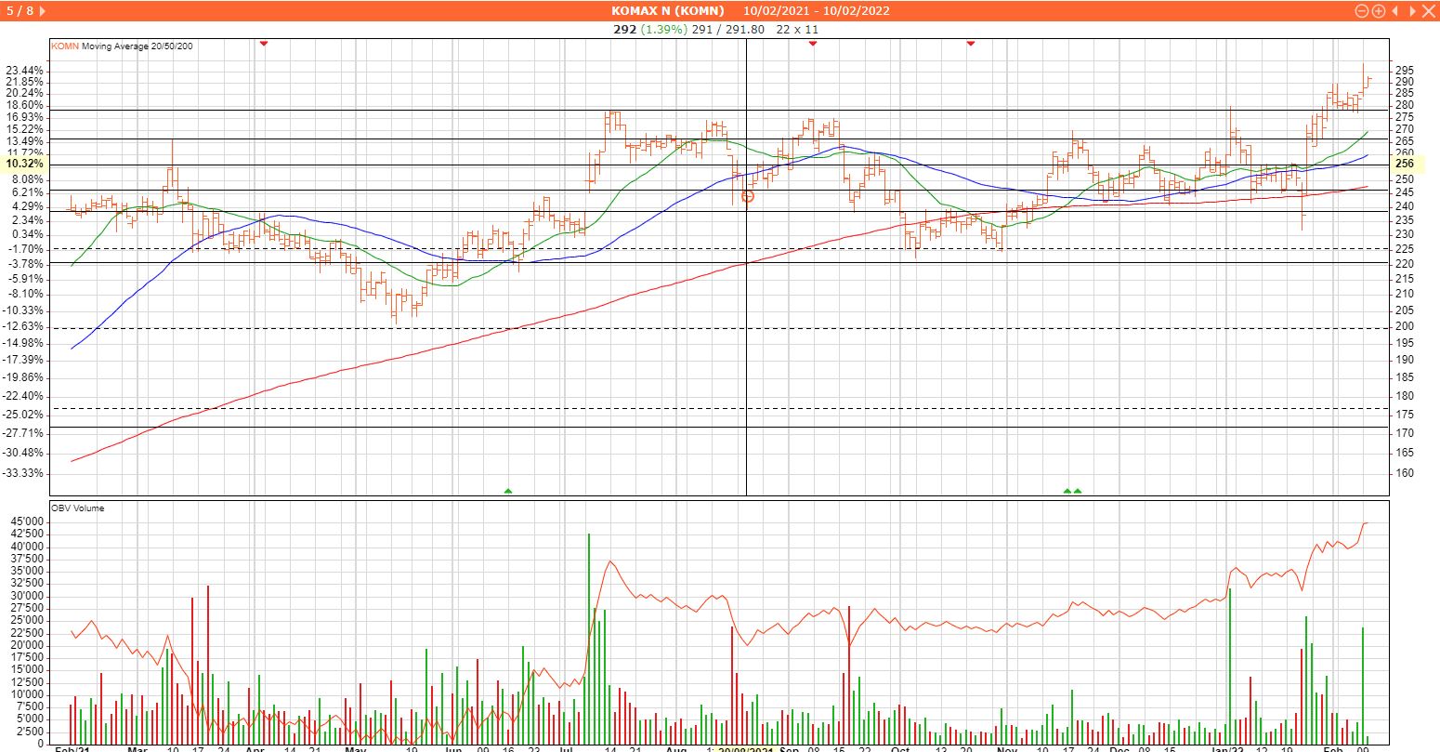
Task: Expand the arrow next to 5 / 8 counter
Action: 44,11
